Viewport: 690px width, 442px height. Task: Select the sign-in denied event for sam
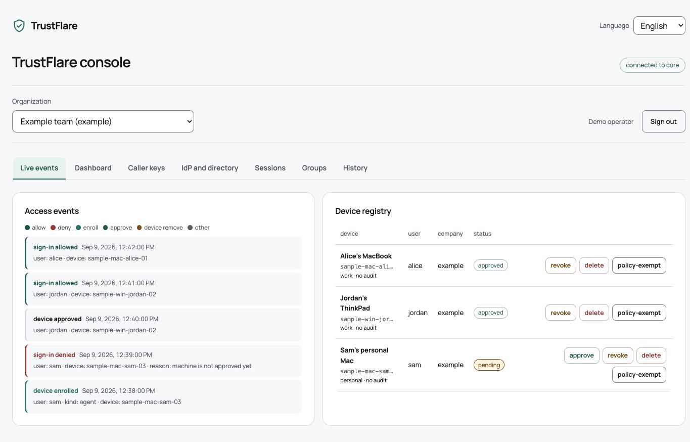[163, 361]
